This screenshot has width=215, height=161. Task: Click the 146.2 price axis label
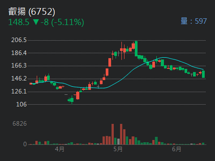(x=19, y=78)
